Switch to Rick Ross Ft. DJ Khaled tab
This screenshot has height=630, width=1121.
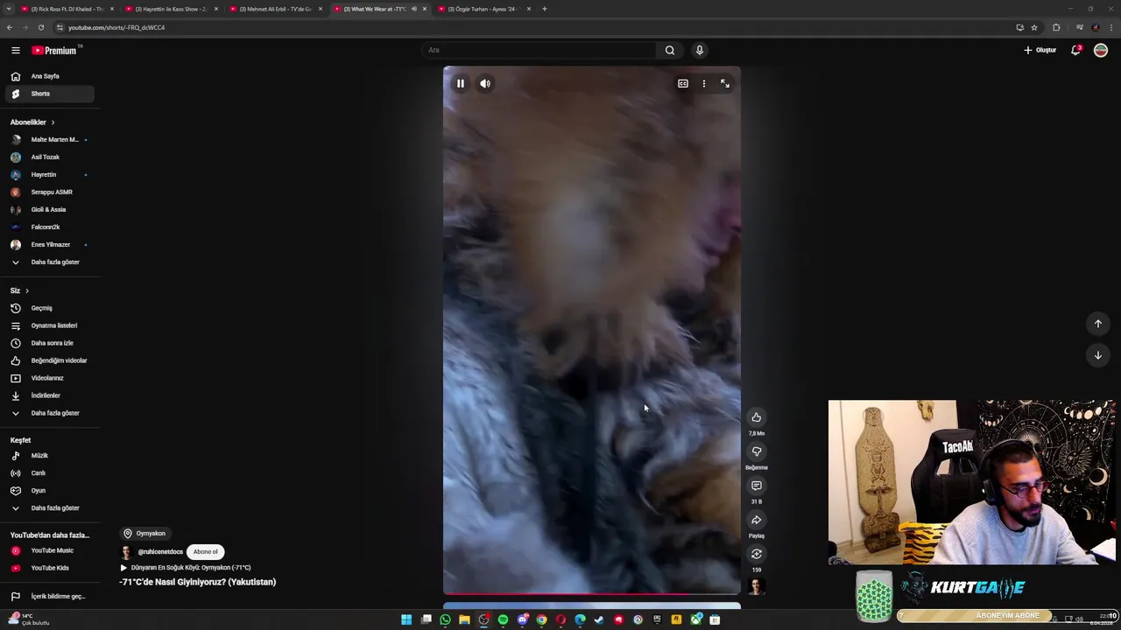tap(67, 9)
